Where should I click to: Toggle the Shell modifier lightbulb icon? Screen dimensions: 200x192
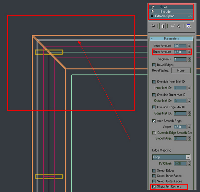[153, 7]
